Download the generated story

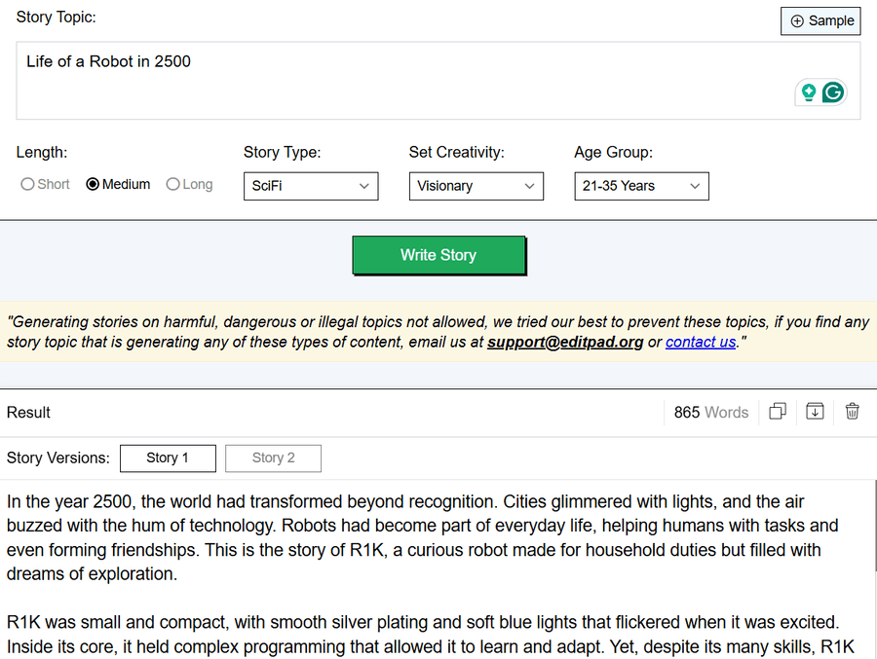(815, 412)
